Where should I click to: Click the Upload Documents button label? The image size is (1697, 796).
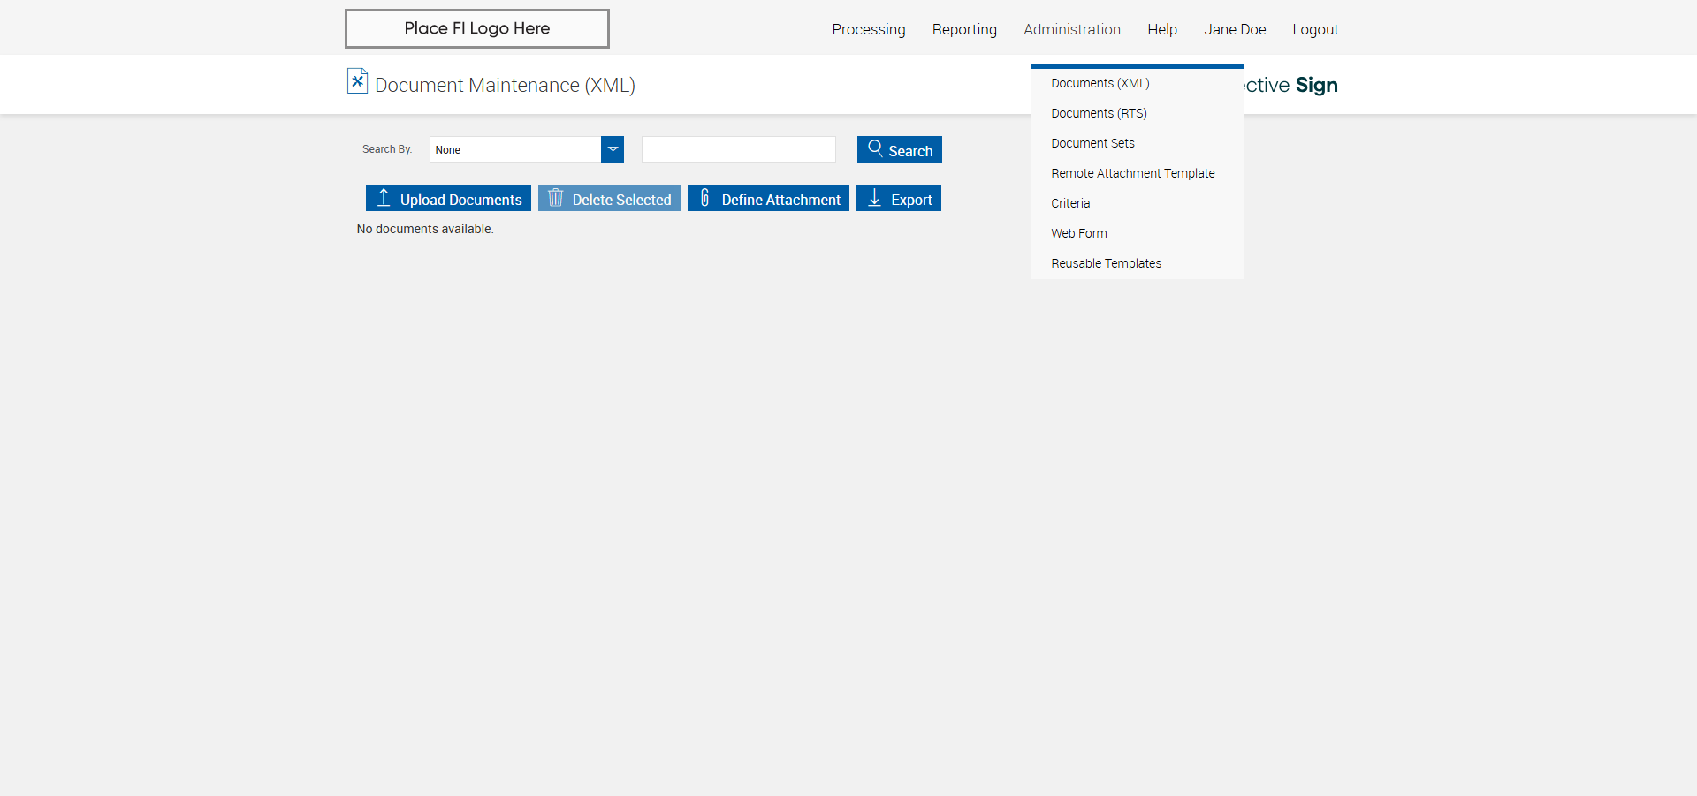click(460, 200)
